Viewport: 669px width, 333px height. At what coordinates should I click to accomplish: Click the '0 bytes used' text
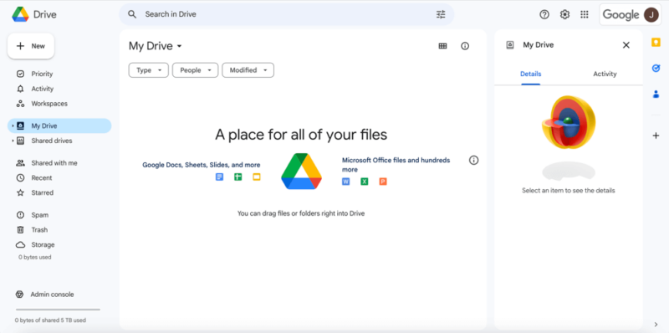click(34, 258)
